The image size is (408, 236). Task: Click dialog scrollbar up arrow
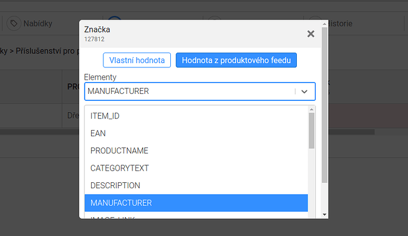pyautogui.click(x=324, y=24)
